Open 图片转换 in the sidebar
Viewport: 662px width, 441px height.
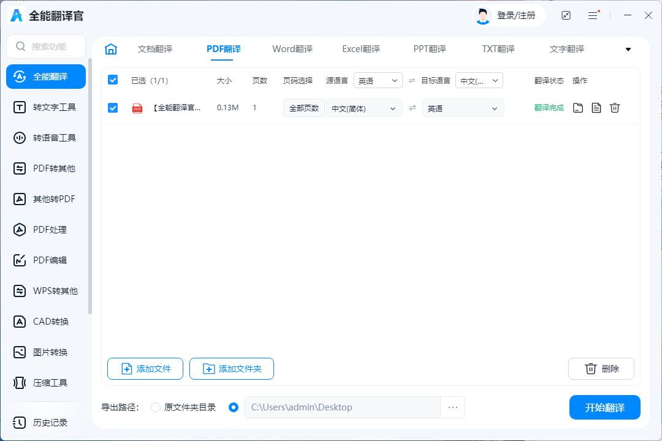(x=46, y=352)
